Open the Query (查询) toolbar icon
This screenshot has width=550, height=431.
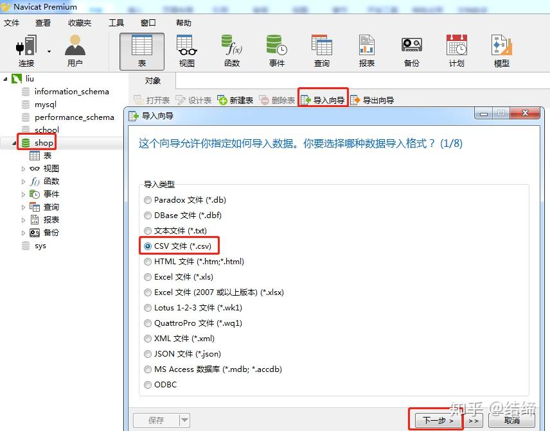(x=322, y=51)
